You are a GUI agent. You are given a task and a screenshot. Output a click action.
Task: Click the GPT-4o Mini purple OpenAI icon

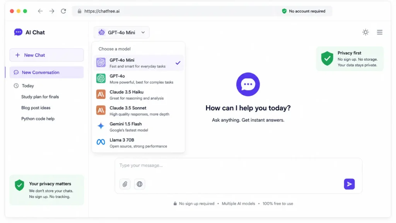(x=101, y=62)
